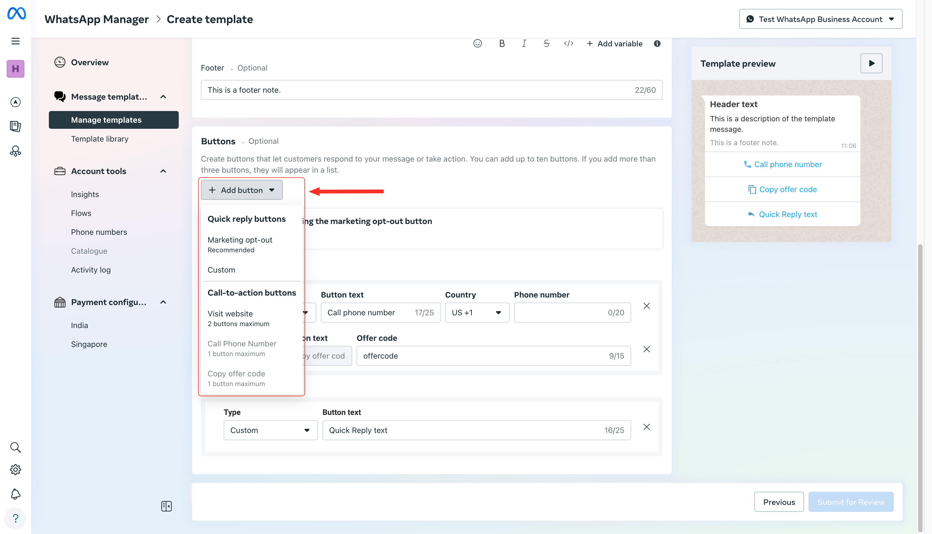Select India payment configuration
Viewport: 932px width, 534px height.
[x=80, y=325]
